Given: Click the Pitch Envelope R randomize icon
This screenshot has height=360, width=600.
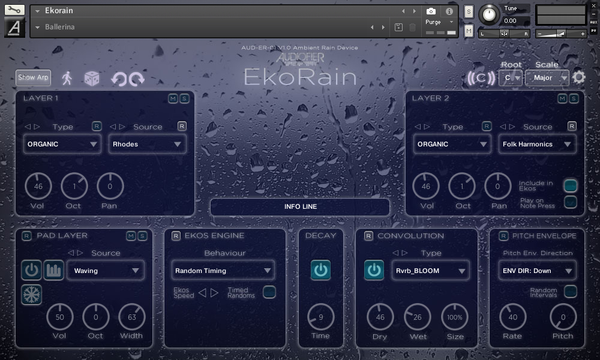Looking at the screenshot, I should click(503, 236).
